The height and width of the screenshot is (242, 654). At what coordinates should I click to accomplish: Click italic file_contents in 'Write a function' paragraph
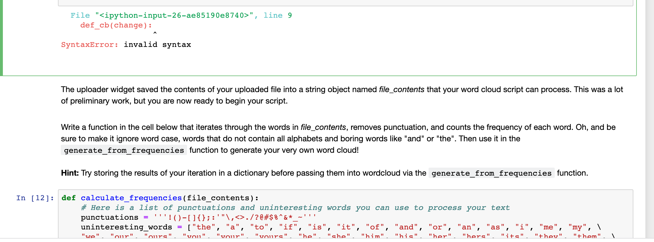(x=323, y=127)
